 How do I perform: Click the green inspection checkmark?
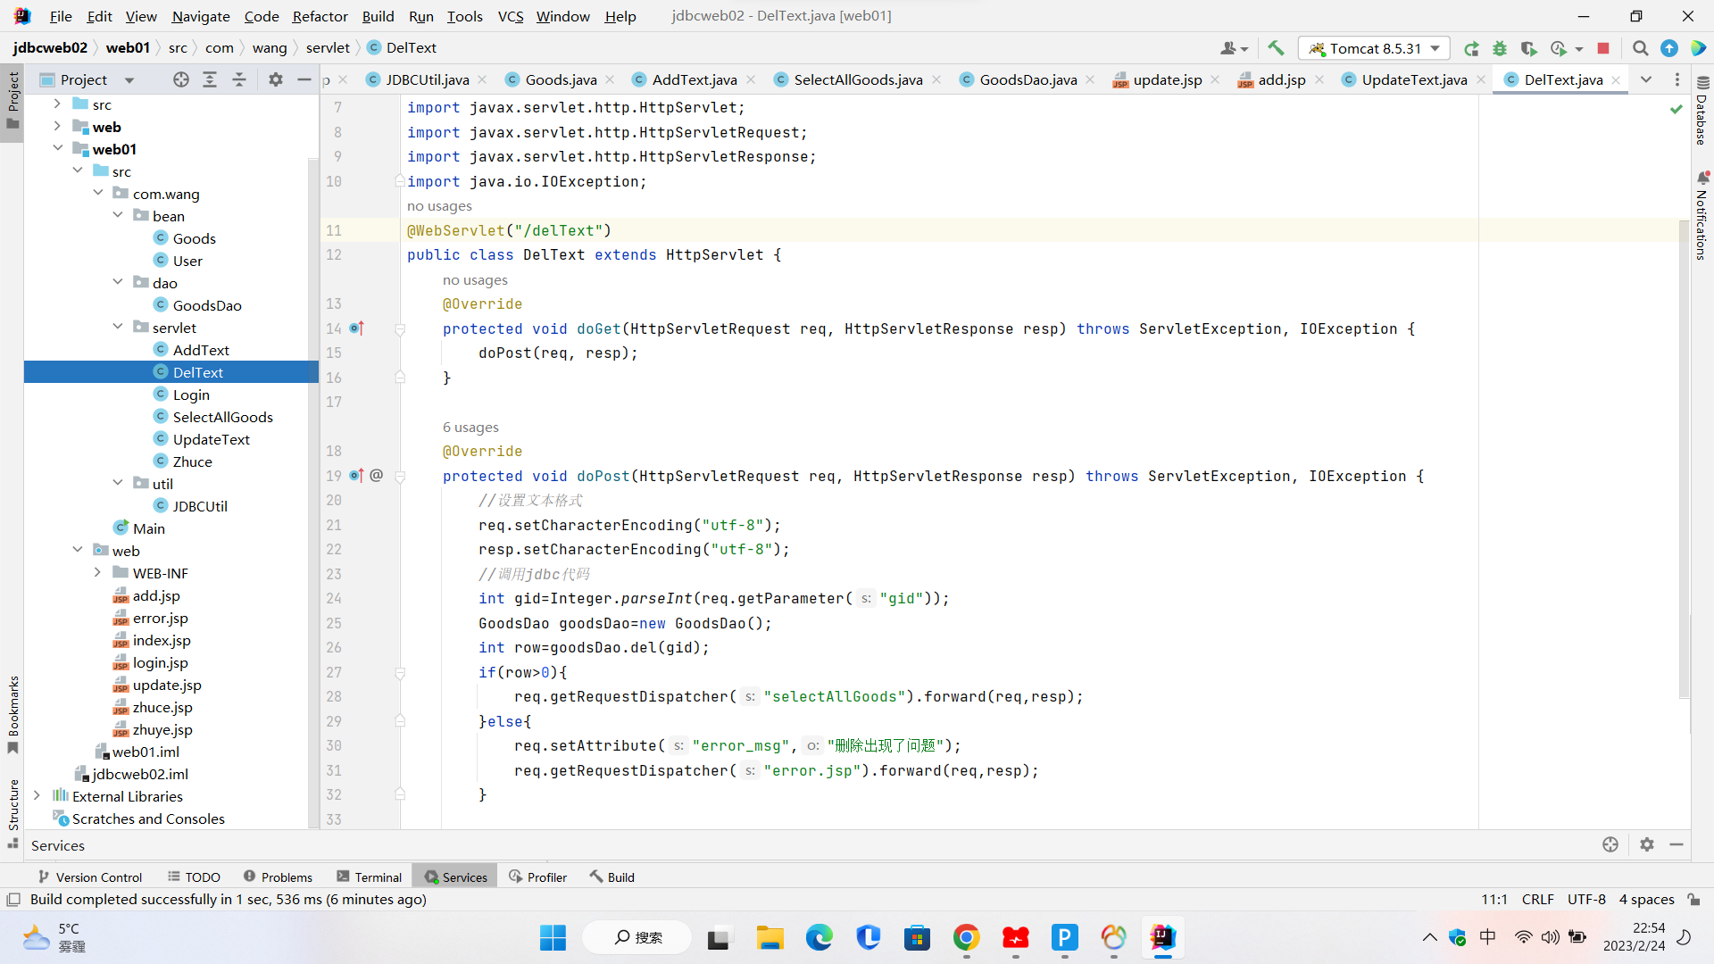[x=1677, y=108]
